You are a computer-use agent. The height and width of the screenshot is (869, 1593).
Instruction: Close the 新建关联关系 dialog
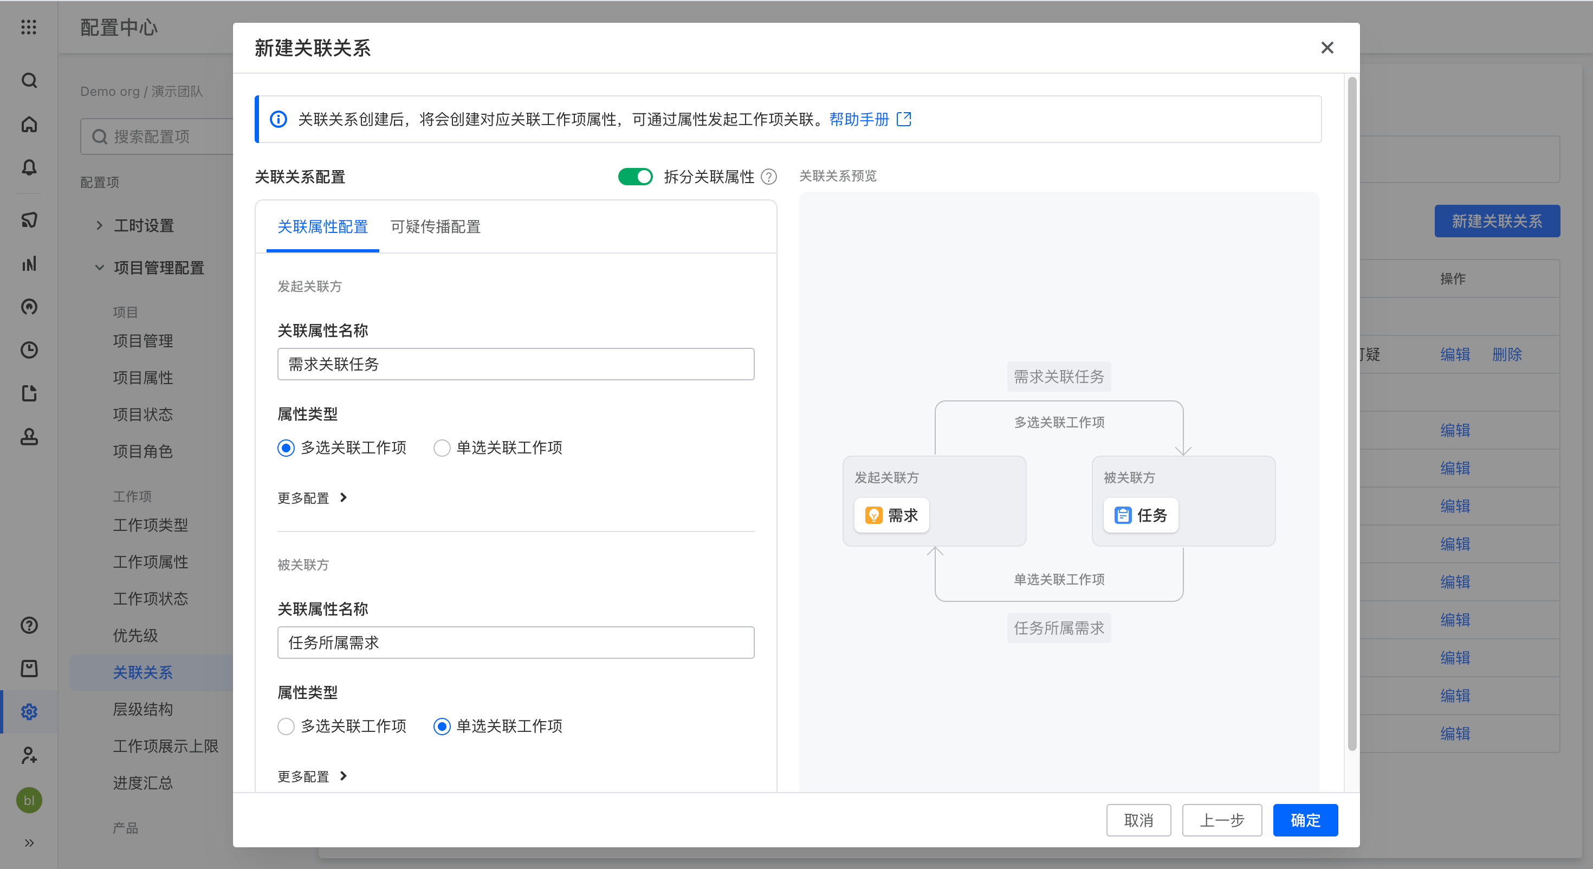1327,48
